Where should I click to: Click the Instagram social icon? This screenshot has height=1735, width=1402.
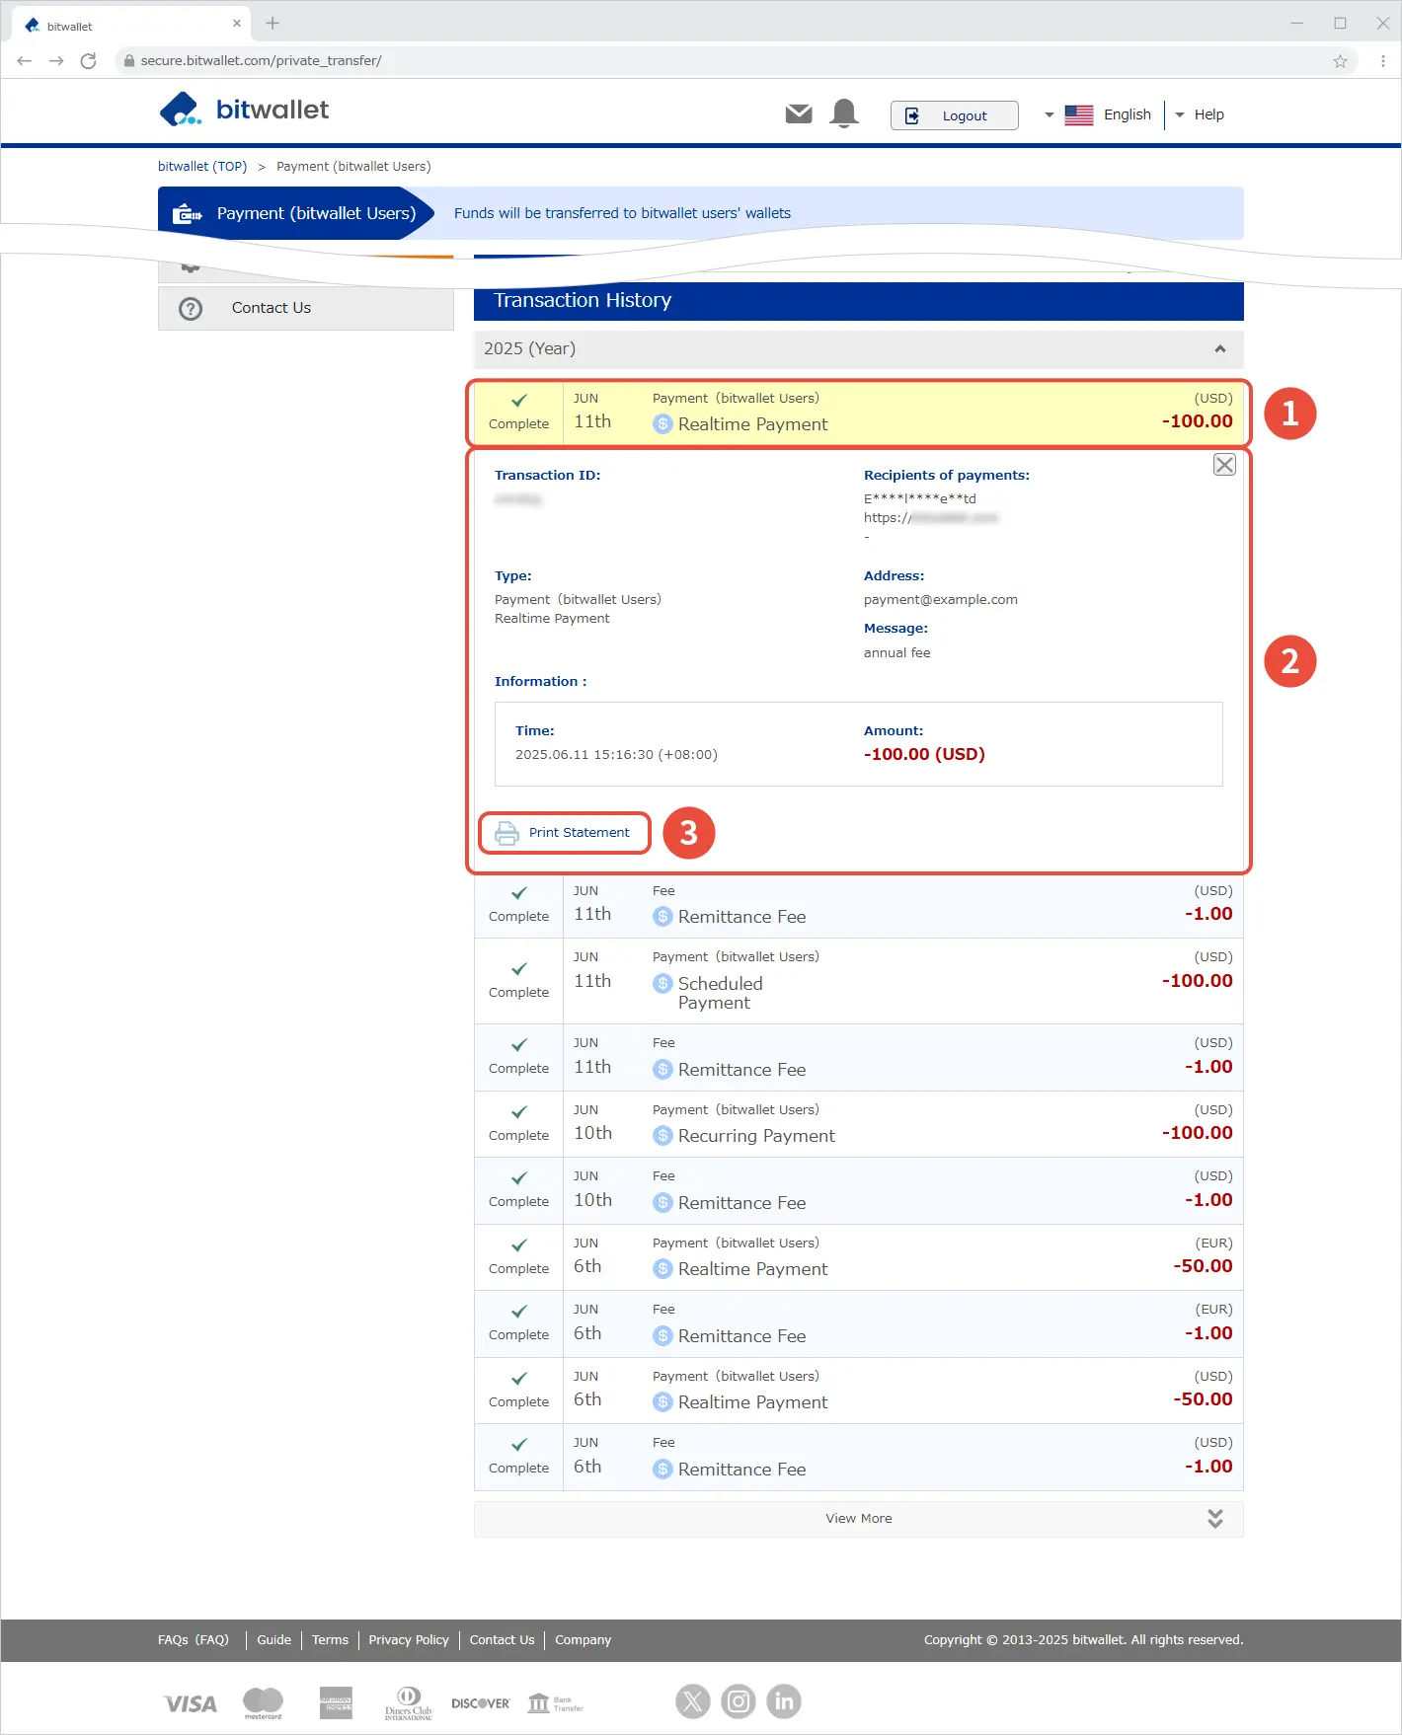point(739,1700)
